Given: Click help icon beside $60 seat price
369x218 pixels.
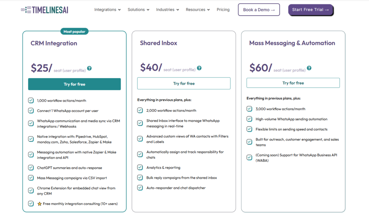Looking at the screenshot, I should pyautogui.click(x=309, y=68).
